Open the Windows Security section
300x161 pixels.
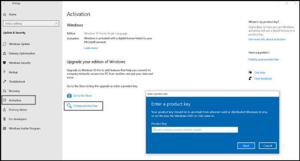pos(20,63)
